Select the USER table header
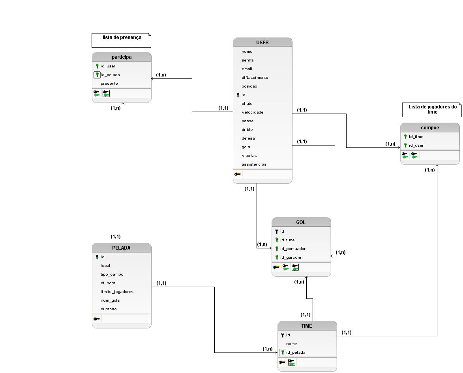The height and width of the screenshot is (373, 463). click(262, 42)
